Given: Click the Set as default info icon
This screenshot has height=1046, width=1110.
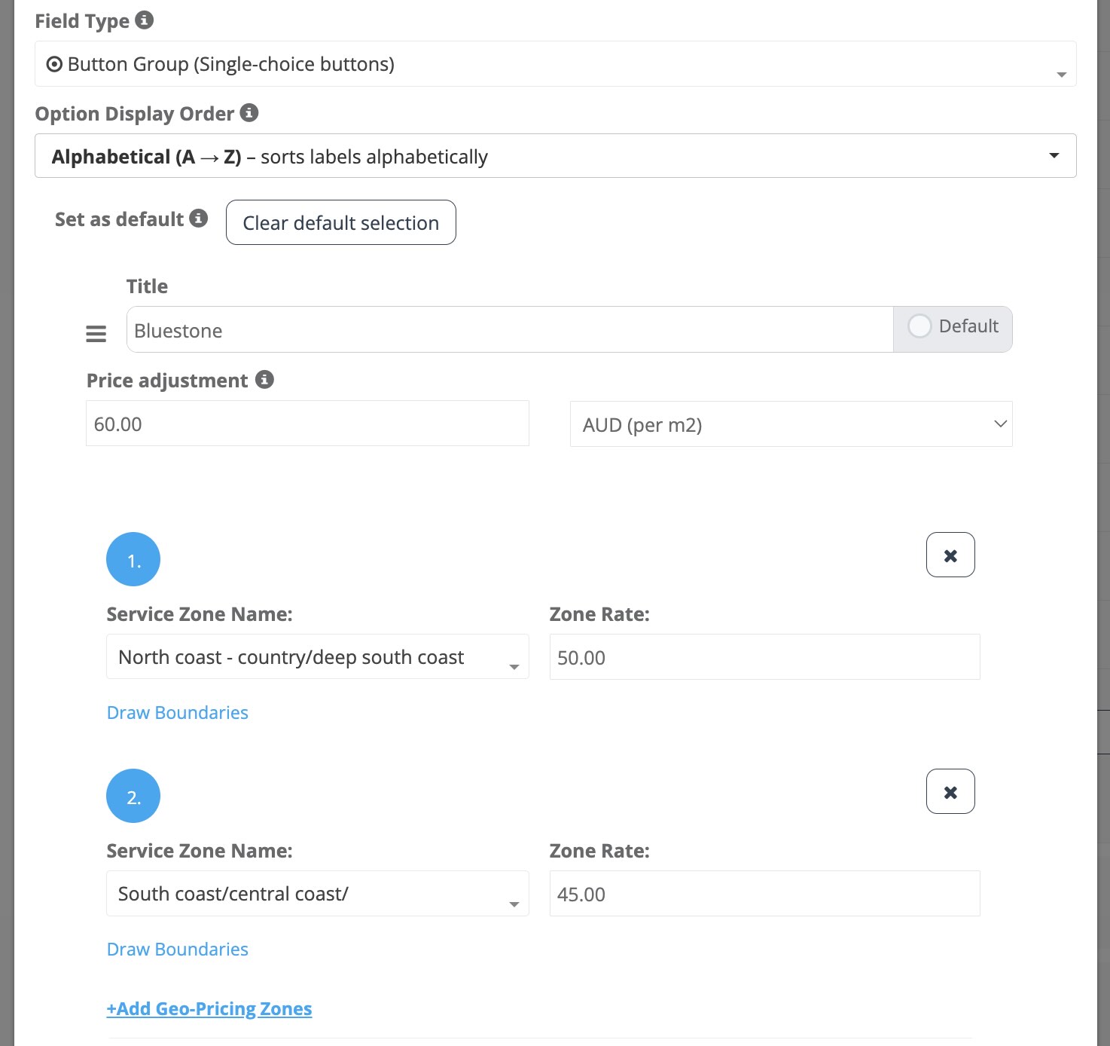Looking at the screenshot, I should 199,219.
